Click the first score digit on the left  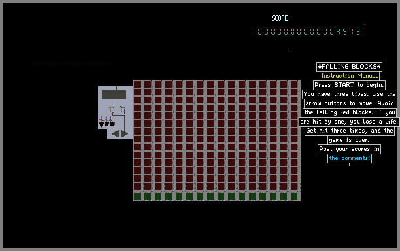pyautogui.click(x=259, y=31)
